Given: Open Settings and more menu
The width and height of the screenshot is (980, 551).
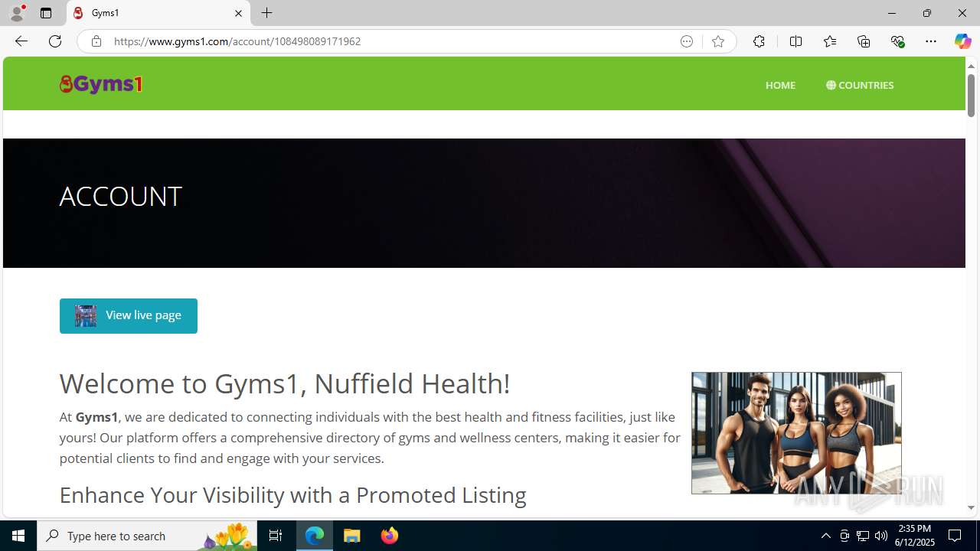Looking at the screenshot, I should pyautogui.click(x=930, y=41).
